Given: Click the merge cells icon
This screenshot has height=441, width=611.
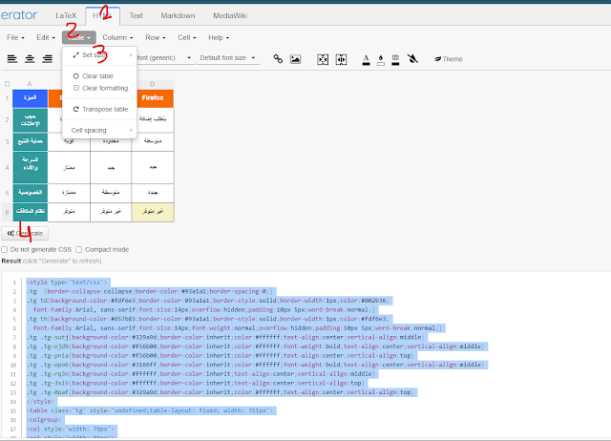Looking at the screenshot, I should (323, 58).
